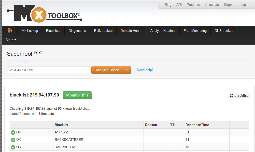Screen dimensions: 255x152
Task: Click the green OK checkmark beside ASPEWS
Action: pyautogui.click(x=13, y=132)
